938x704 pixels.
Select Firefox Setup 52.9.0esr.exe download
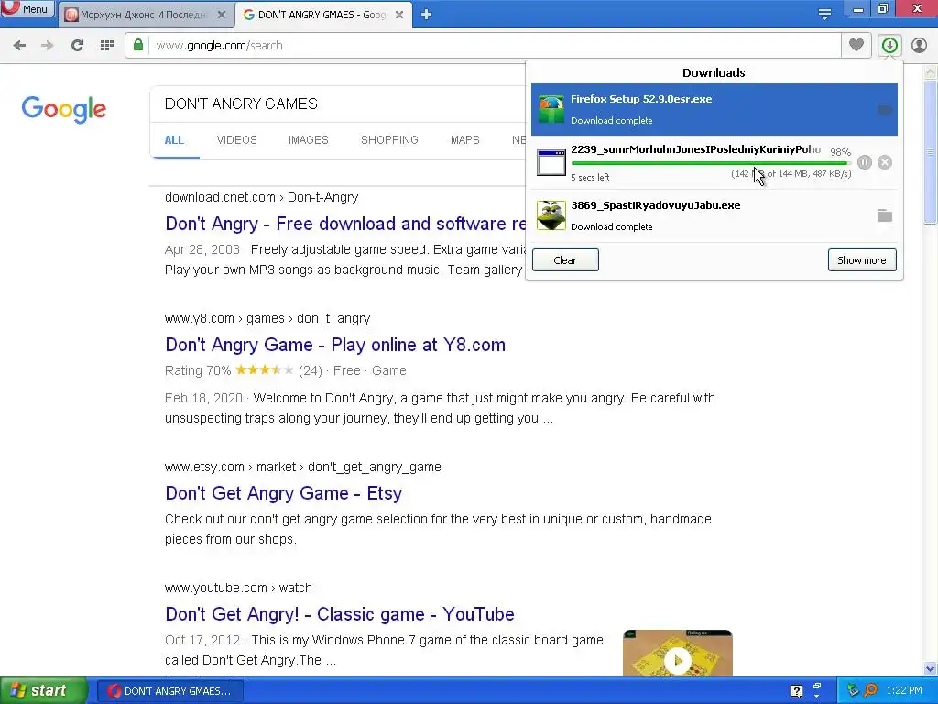(x=714, y=110)
